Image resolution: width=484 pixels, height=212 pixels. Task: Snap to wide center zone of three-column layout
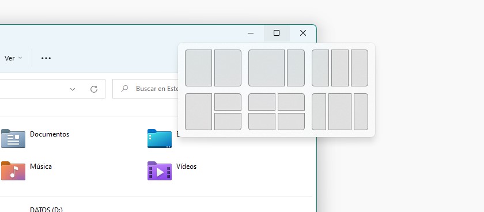click(340, 112)
